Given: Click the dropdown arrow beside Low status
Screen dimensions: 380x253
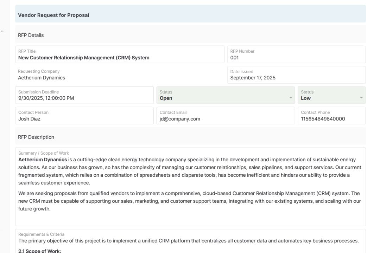Looking at the screenshot, I should tap(361, 98).
